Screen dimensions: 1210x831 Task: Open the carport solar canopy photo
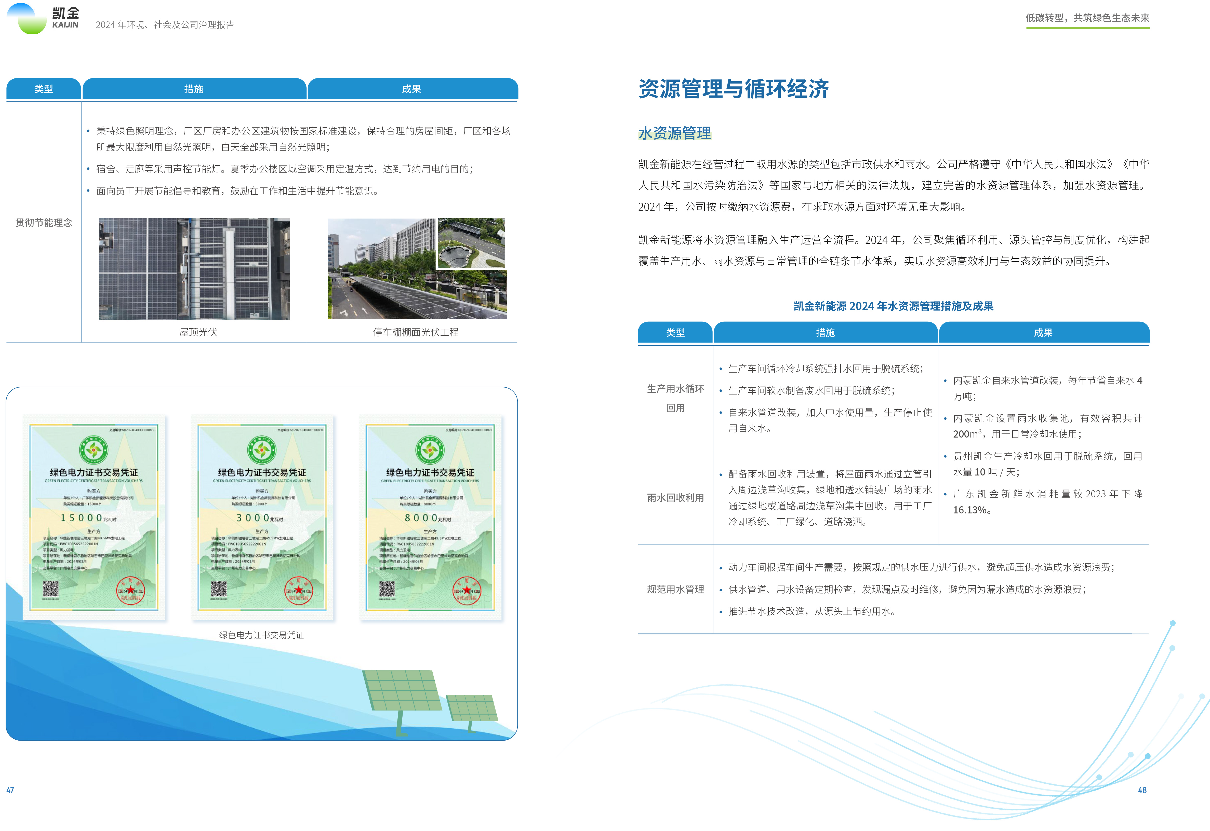coord(417,269)
